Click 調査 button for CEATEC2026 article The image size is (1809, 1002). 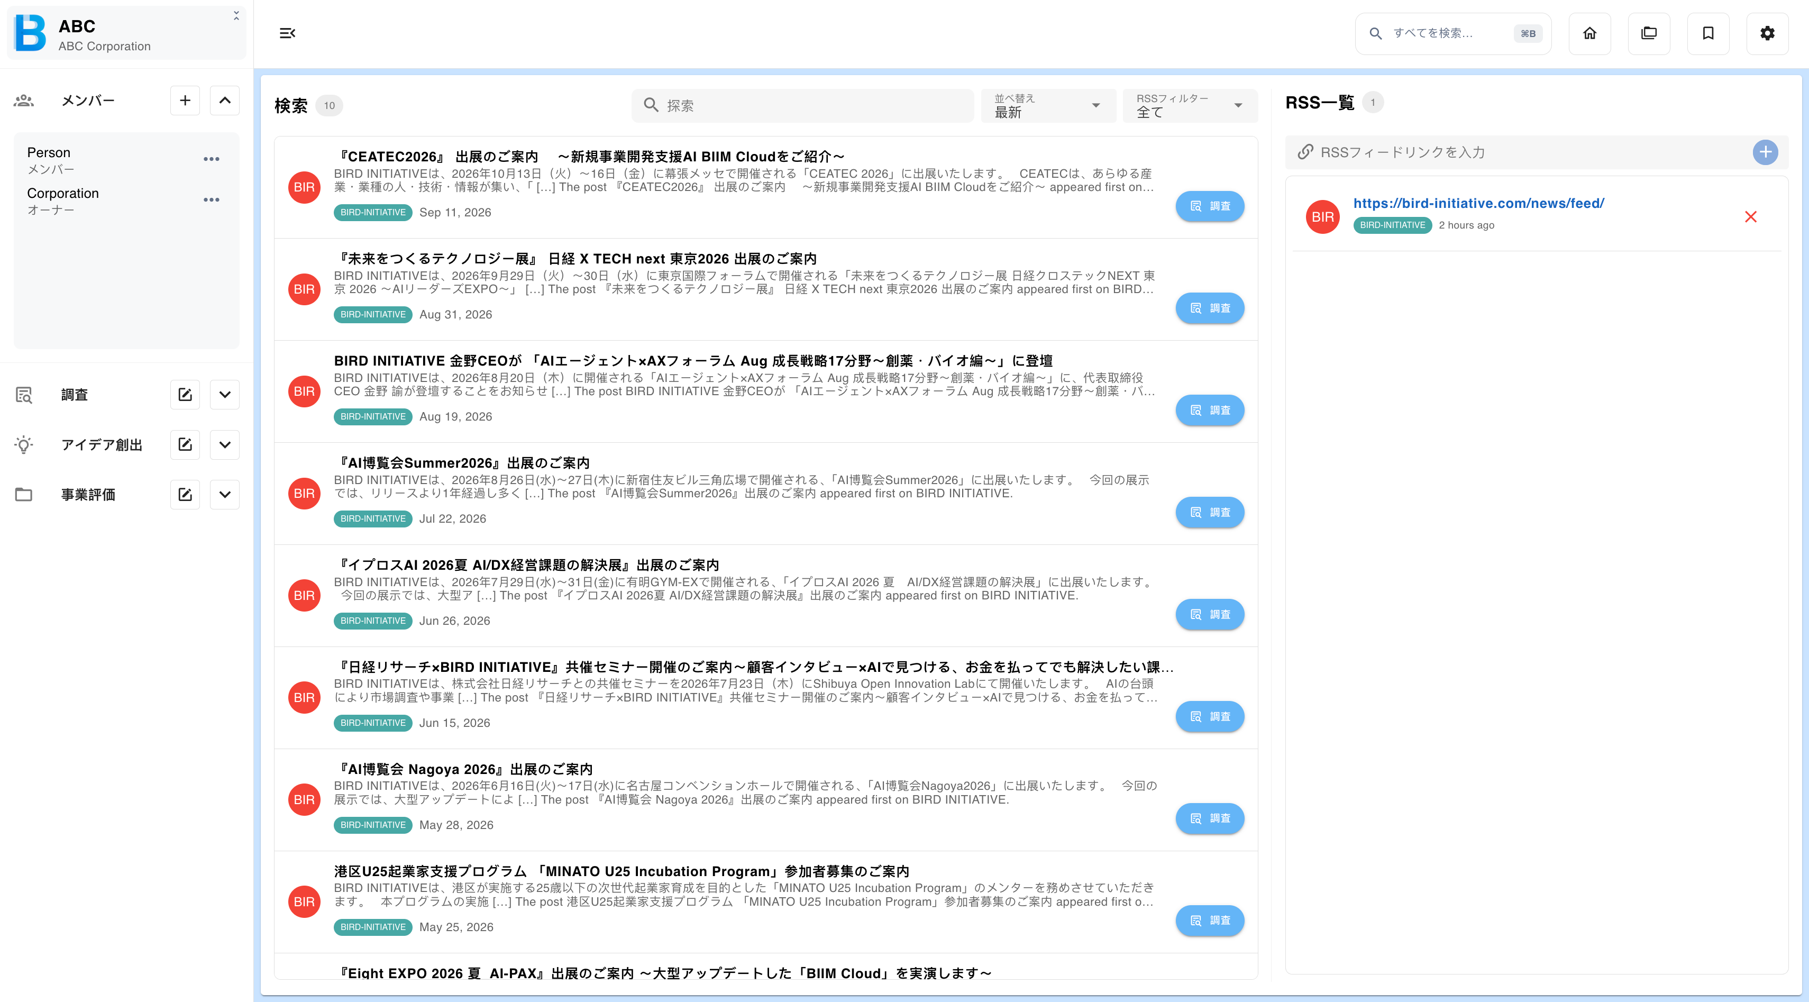point(1210,206)
